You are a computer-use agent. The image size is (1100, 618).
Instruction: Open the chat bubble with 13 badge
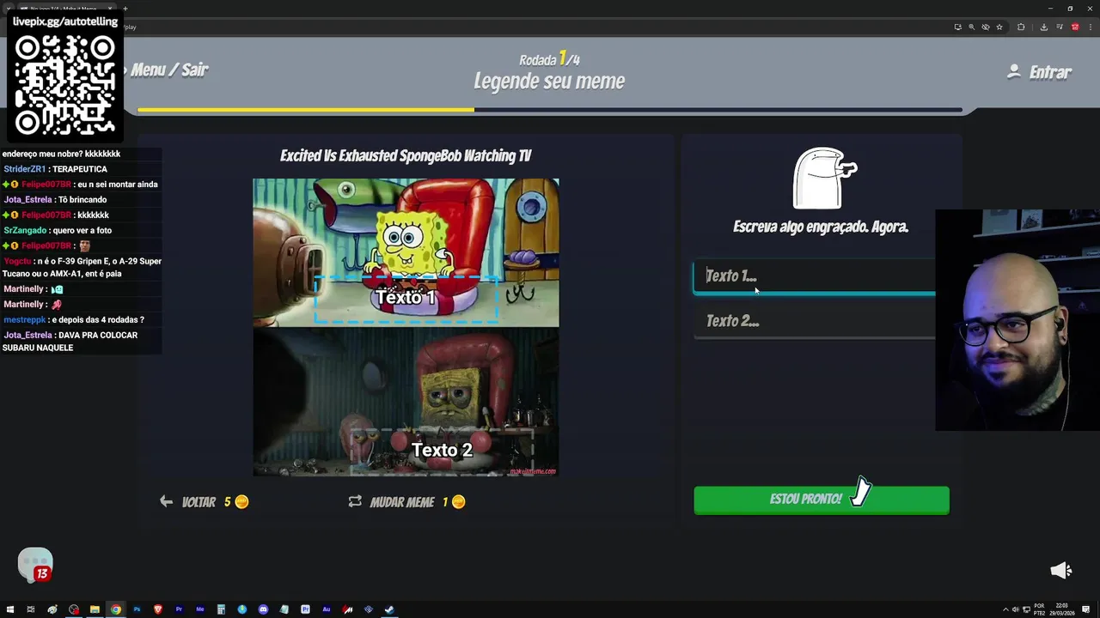click(35, 566)
